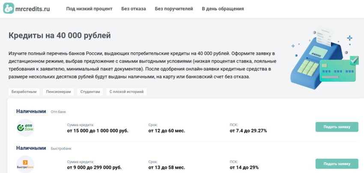This screenshot has height=173, width=364.
Task: Click the 'Кредиты на 40 000 рублей' heading
Action: (x=60, y=35)
